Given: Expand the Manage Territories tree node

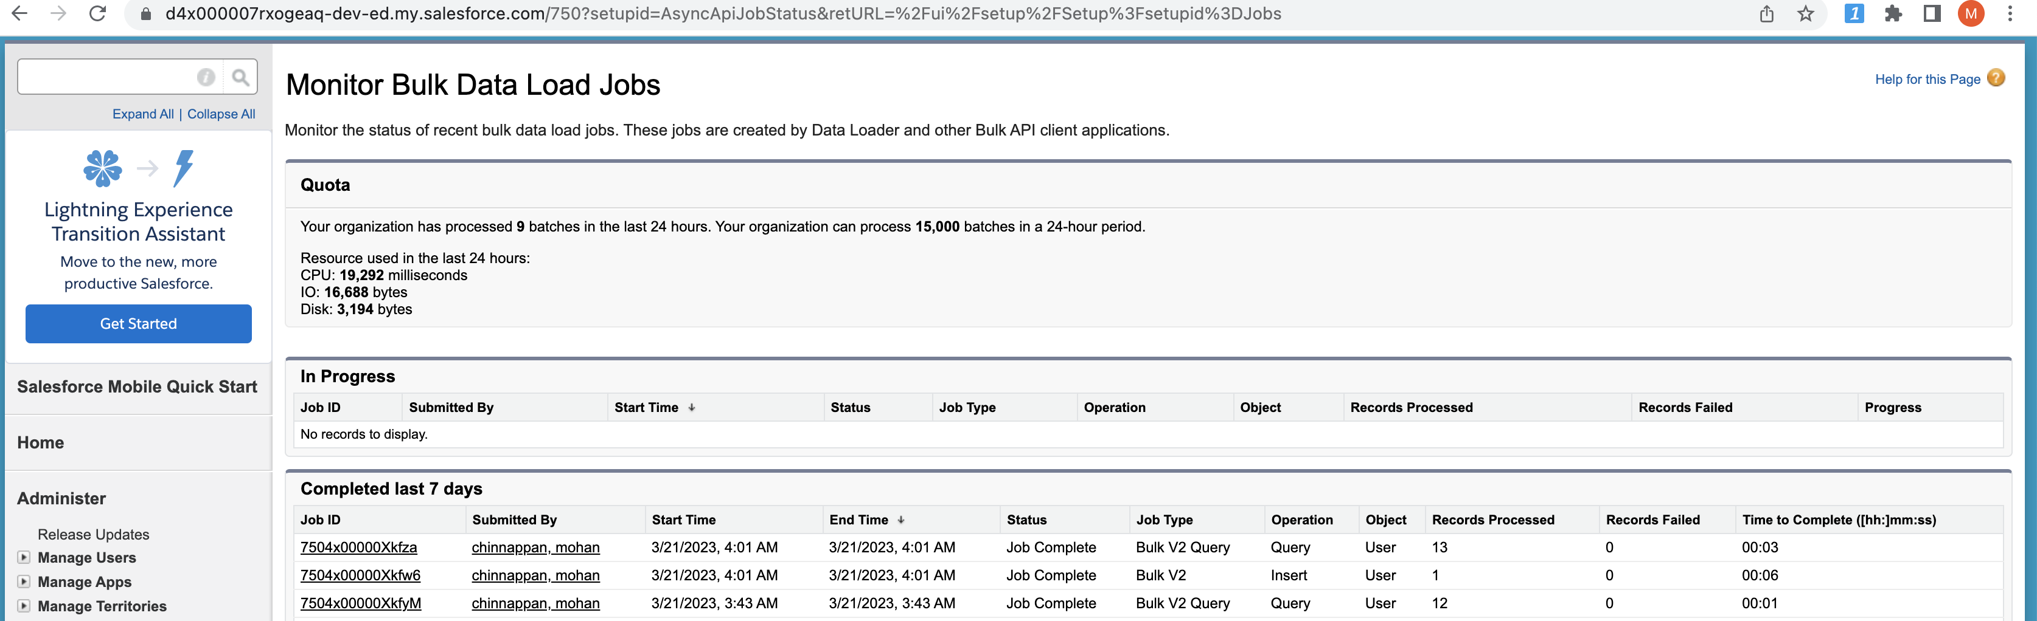Looking at the screenshot, I should pos(24,606).
